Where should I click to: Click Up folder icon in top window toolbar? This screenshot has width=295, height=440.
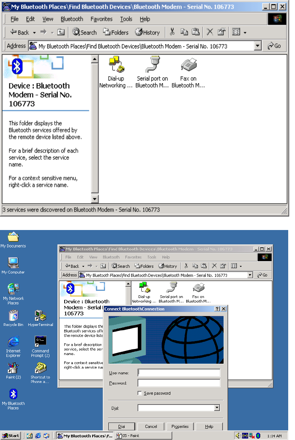click(x=61, y=32)
